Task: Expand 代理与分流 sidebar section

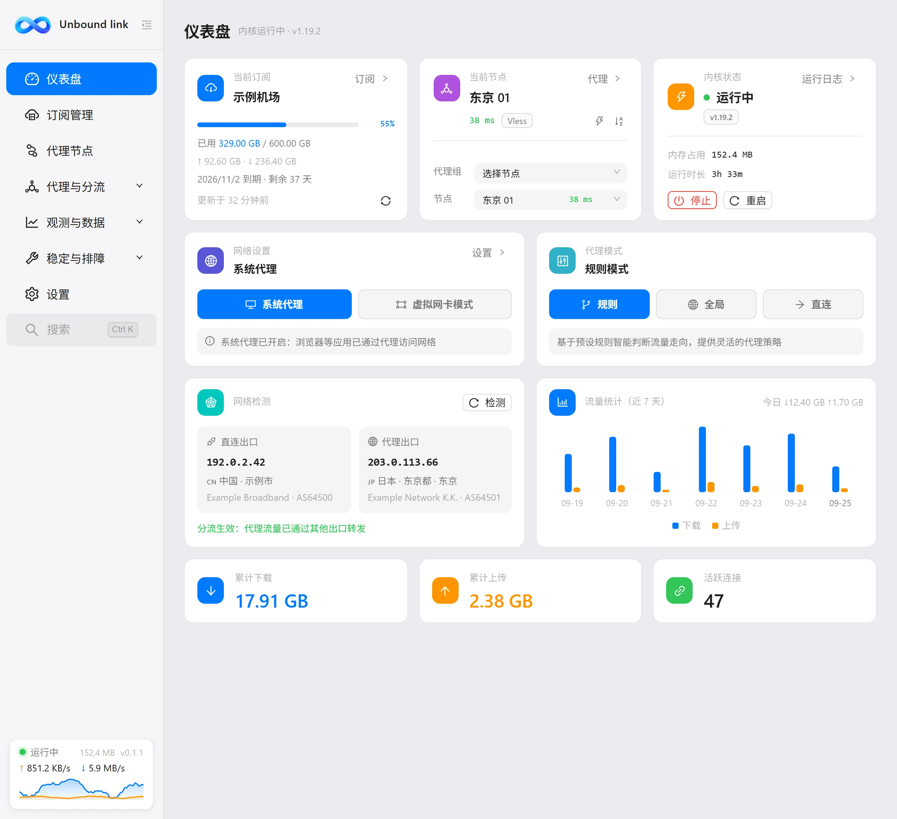Action: click(82, 186)
